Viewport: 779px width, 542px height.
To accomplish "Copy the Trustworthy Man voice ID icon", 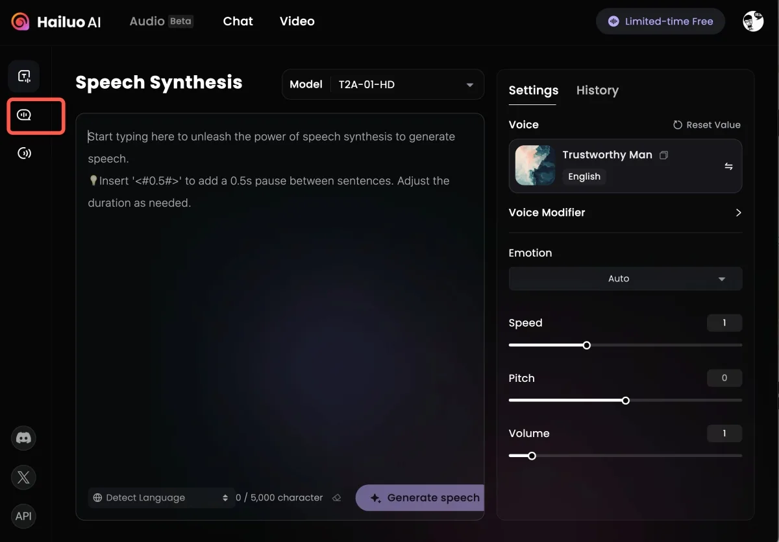I will pos(663,156).
